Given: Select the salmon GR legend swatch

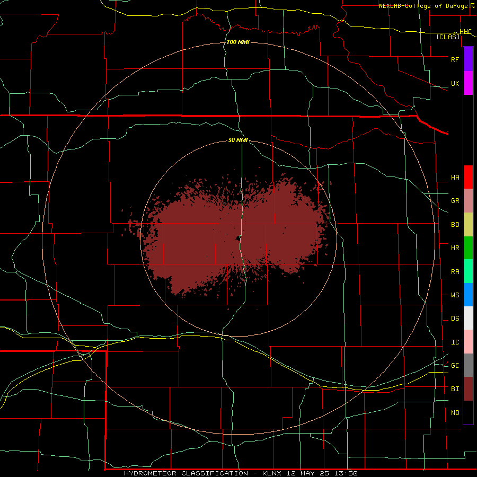Looking at the screenshot, I should coord(468,201).
